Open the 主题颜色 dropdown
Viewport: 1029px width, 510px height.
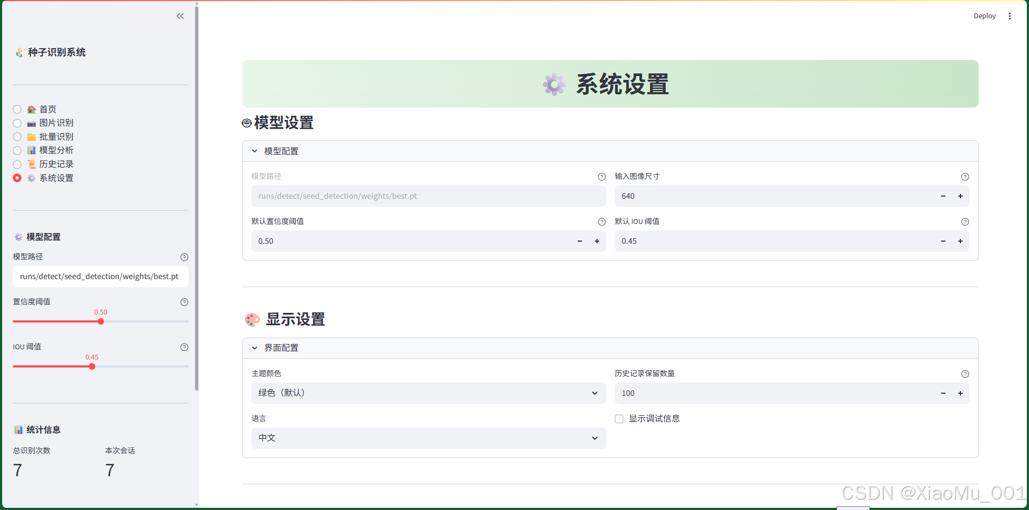pos(429,393)
